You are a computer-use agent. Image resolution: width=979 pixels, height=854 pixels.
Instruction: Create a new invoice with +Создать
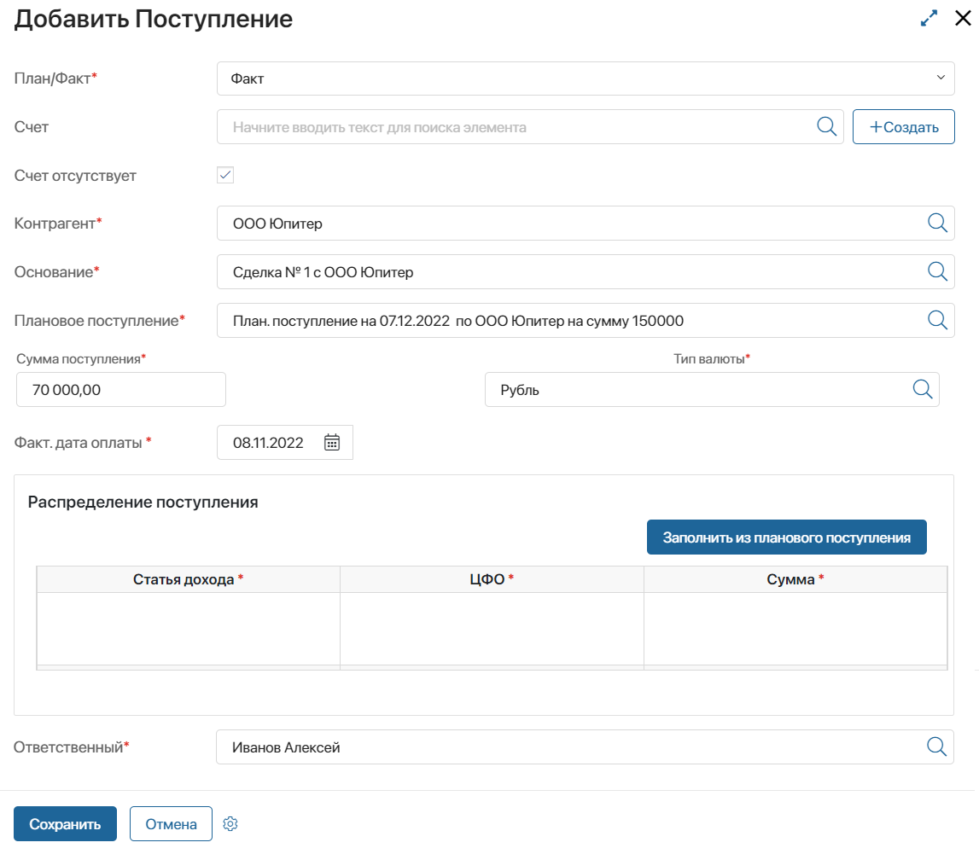[903, 127]
